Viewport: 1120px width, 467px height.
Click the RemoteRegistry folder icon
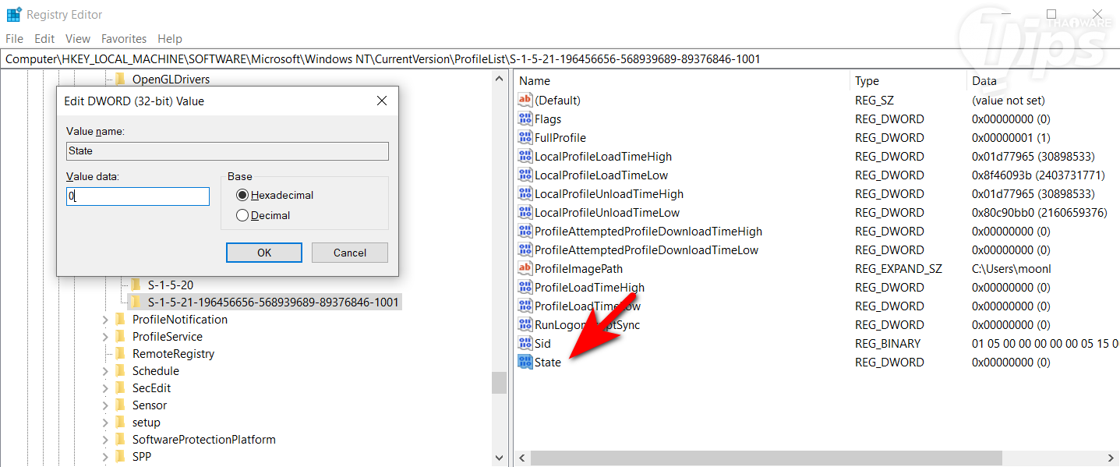[x=120, y=353]
